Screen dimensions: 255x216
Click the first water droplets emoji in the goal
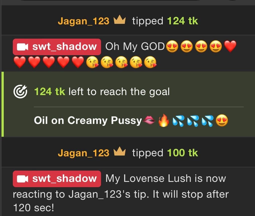pos(178,121)
